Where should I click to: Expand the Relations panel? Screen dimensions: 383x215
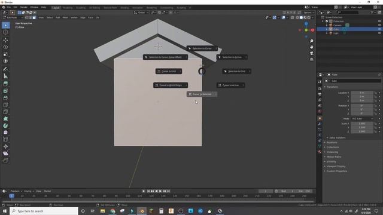tap(331, 142)
